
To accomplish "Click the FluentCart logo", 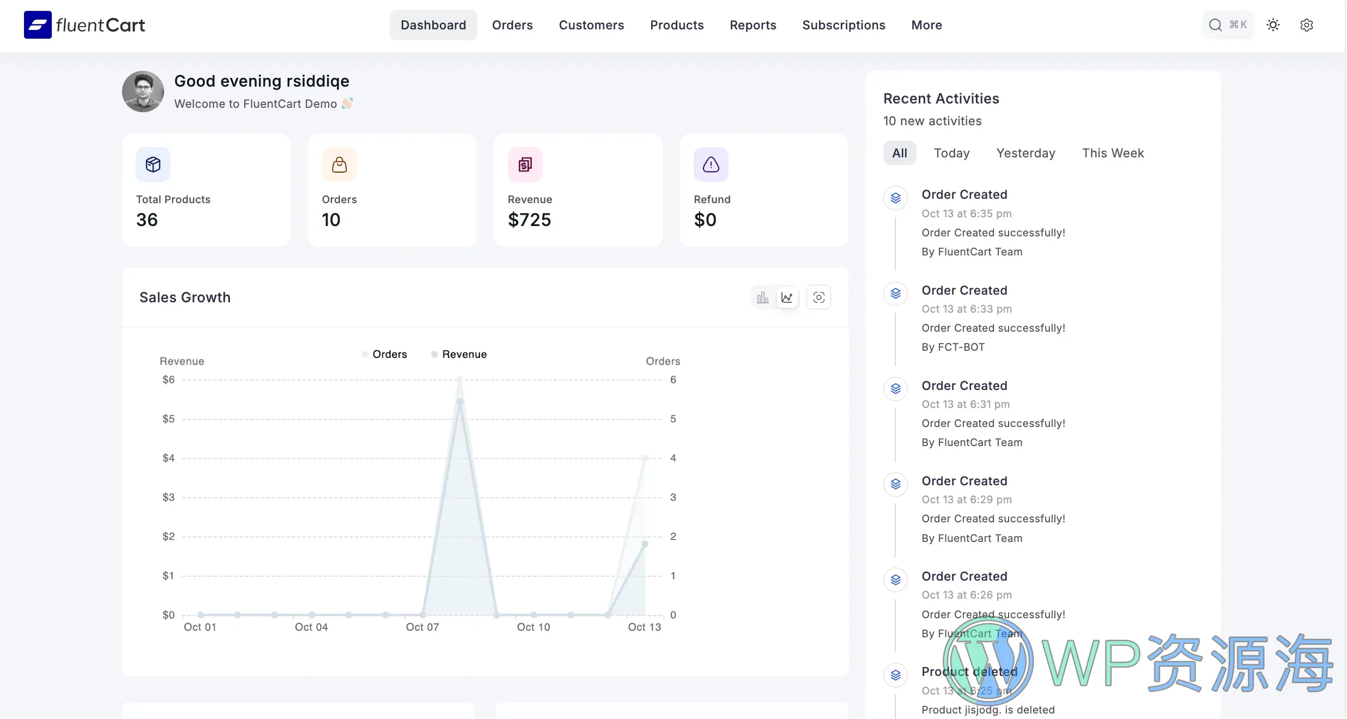I will click(x=84, y=25).
